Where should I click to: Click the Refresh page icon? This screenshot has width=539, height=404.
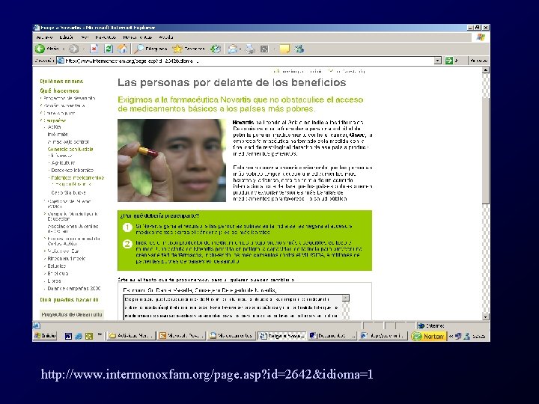tap(109, 49)
